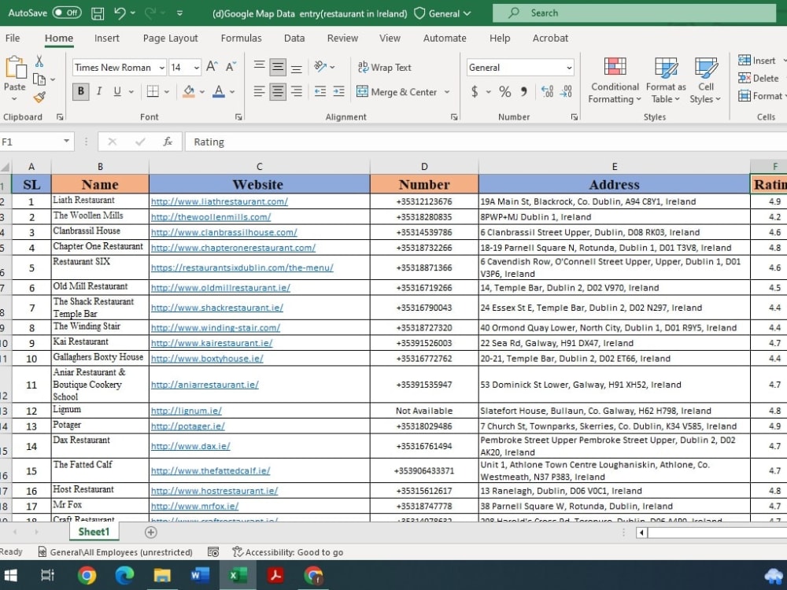Select Align Left icon

pos(259,91)
